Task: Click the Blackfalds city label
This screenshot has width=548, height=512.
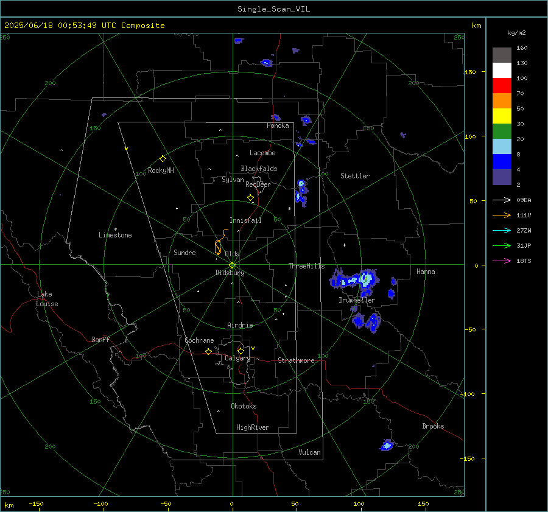Action: (259, 169)
